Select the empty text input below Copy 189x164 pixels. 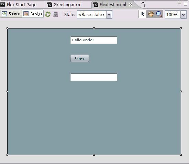94,77
